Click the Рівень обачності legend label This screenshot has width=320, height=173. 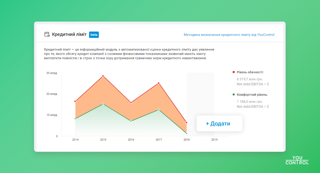click(250, 72)
